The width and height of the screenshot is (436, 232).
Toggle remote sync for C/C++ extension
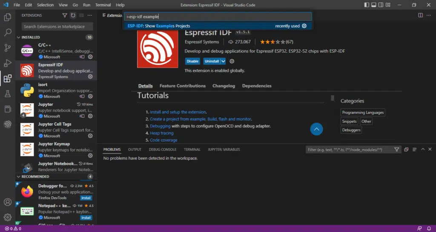click(x=82, y=57)
